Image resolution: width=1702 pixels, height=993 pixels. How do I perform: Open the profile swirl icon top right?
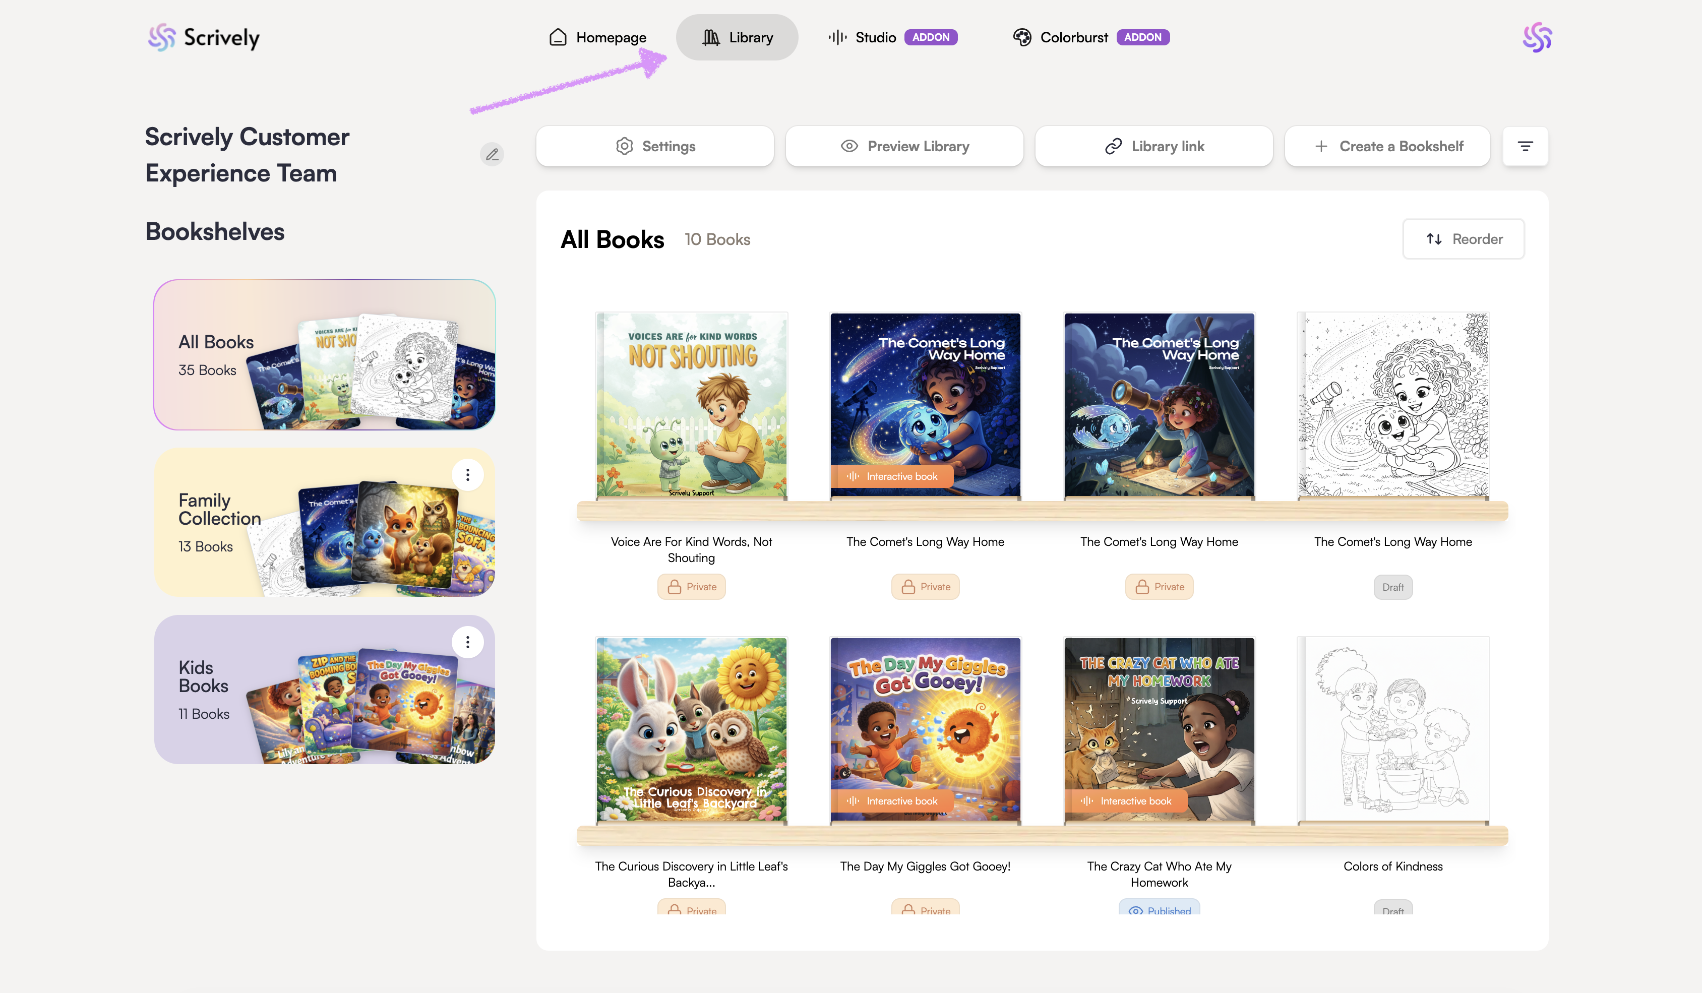click(1537, 37)
